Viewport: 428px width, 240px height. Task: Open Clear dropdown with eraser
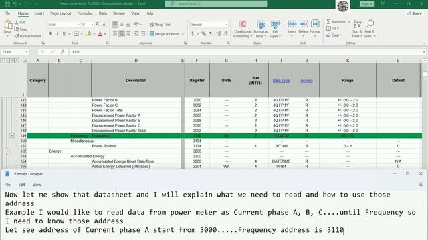334,35
